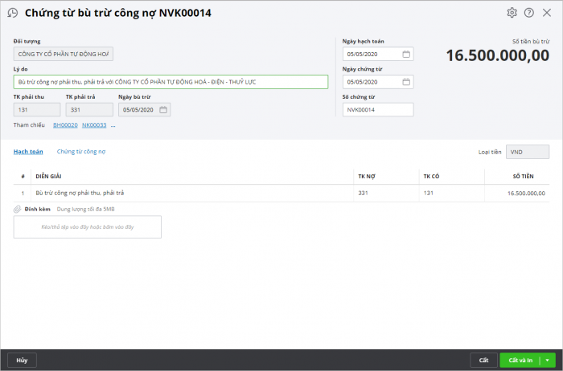Close the NVK00014 voucher dialog
This screenshot has height=371, width=563.
546,13
